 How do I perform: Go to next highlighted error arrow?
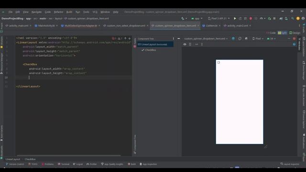point(130,38)
